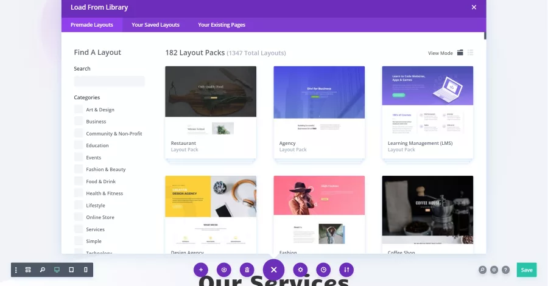
Task: Open the builder settings three-dots menu
Action: 16,270
